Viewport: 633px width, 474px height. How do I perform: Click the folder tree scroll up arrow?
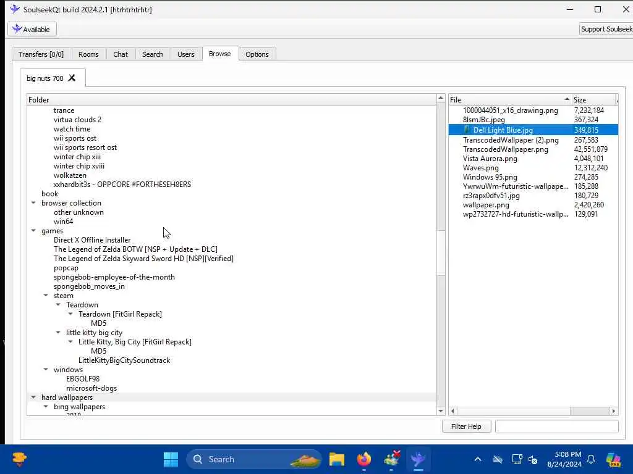[x=441, y=98]
